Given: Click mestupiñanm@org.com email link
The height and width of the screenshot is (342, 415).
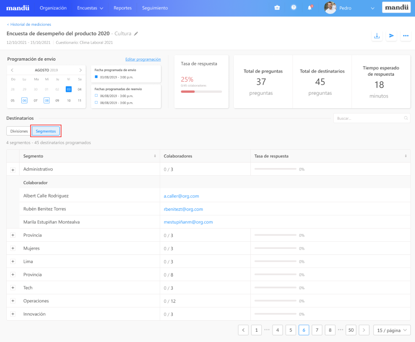Looking at the screenshot, I should tap(188, 222).
